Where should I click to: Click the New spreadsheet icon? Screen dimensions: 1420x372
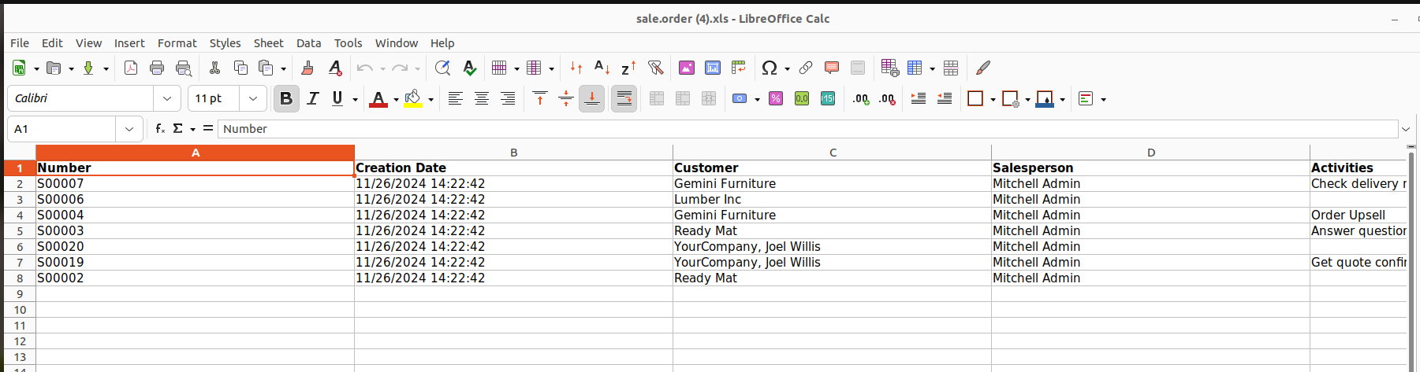19,68
